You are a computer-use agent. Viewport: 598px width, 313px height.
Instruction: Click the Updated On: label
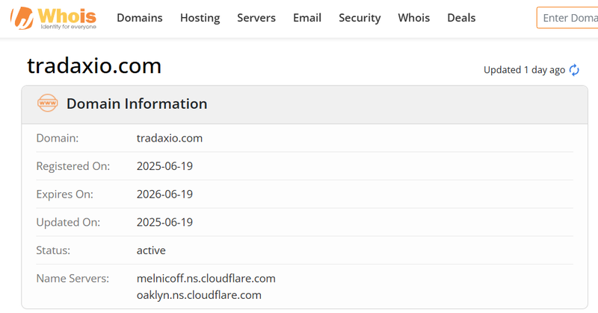click(x=68, y=223)
